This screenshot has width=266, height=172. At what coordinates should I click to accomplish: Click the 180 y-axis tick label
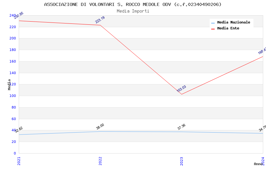[13, 50]
